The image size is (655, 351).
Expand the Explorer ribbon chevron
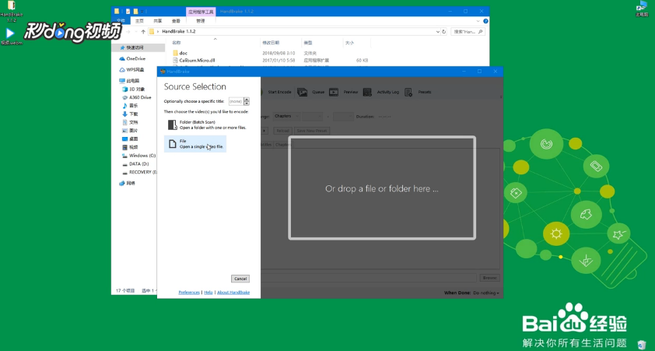click(x=478, y=21)
